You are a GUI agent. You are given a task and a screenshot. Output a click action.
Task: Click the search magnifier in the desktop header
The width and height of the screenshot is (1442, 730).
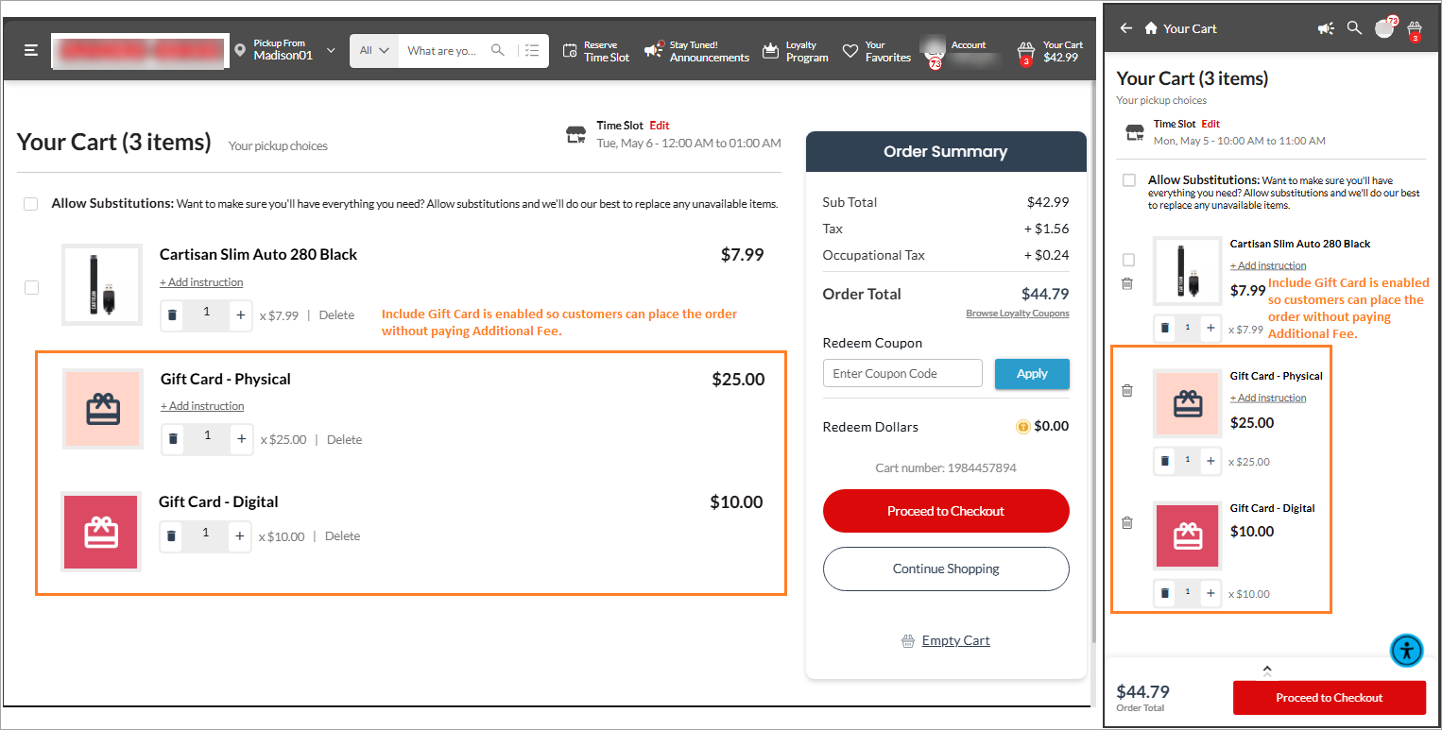pos(497,50)
